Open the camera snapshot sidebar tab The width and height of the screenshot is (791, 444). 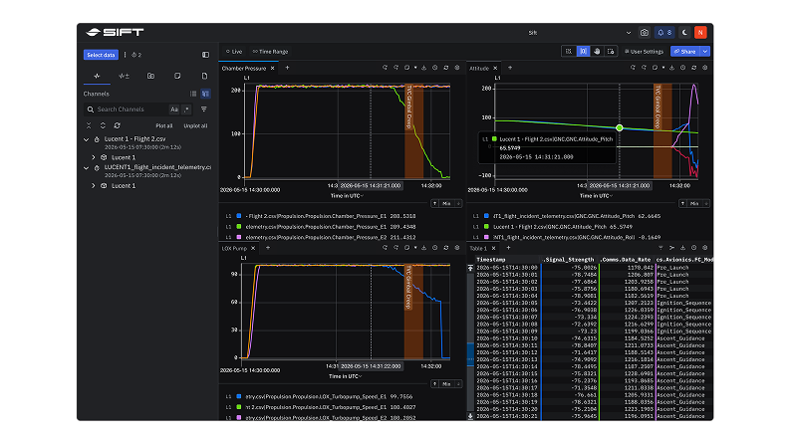click(x=150, y=76)
